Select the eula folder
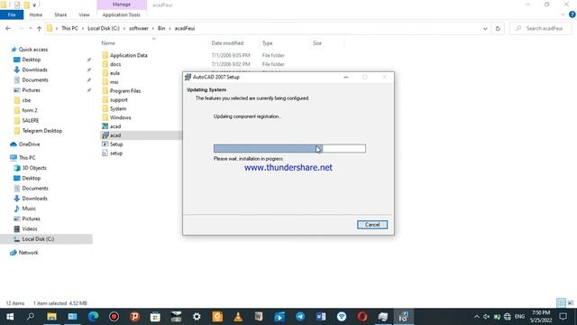The width and height of the screenshot is (577, 325). 114,73
